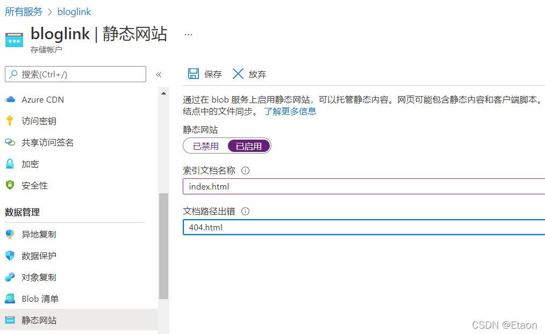
Task: Click the 保存 button
Action: pos(205,74)
